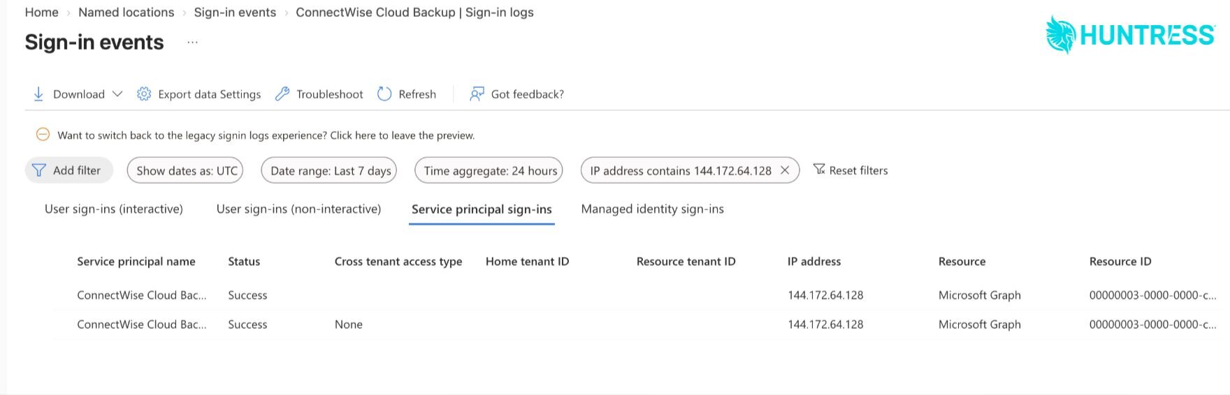This screenshot has height=395, width=1230.
Task: Click the Got feedback person icon
Action: point(477,94)
